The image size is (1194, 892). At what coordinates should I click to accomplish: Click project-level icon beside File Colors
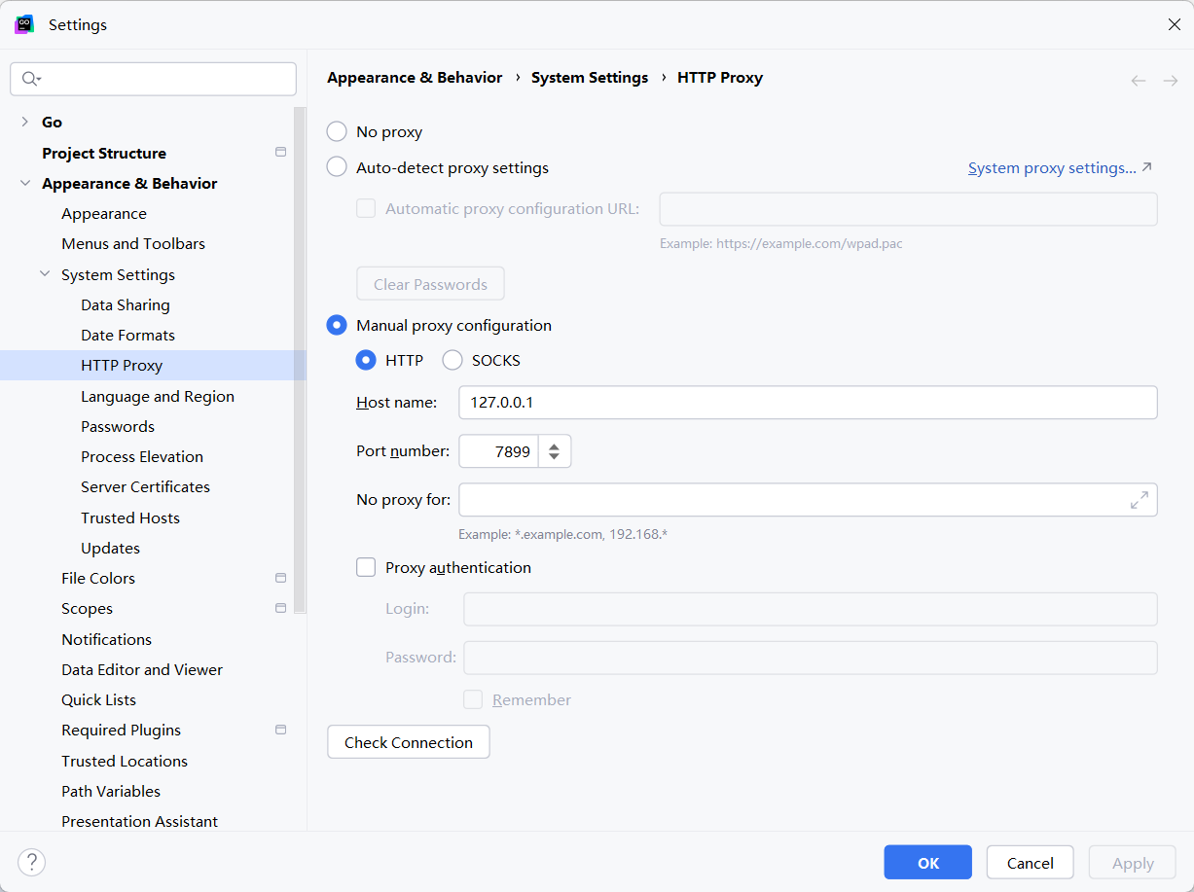[x=281, y=578]
